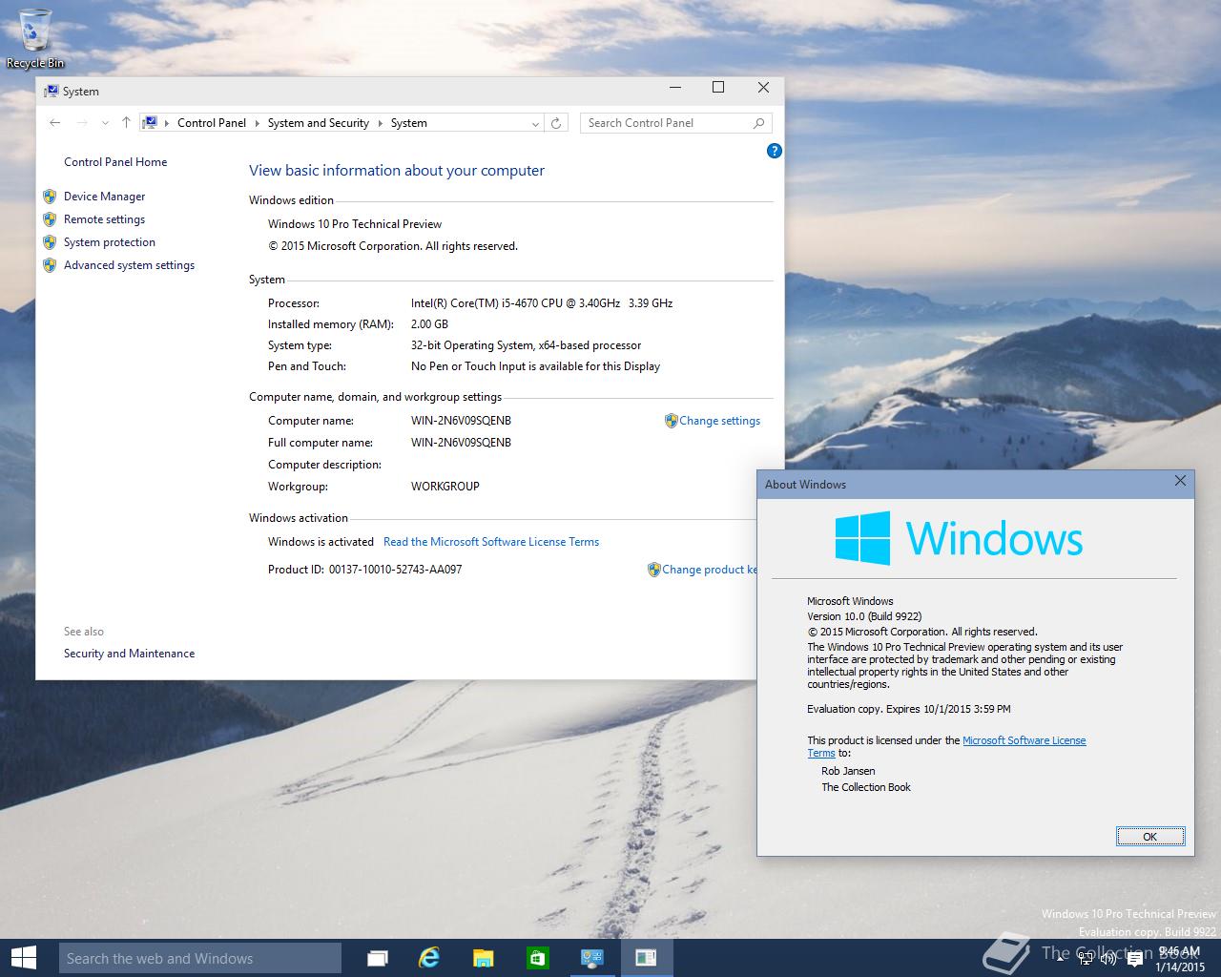The image size is (1221, 977).
Task: Open File Explorer from the taskbar
Action: (x=484, y=958)
